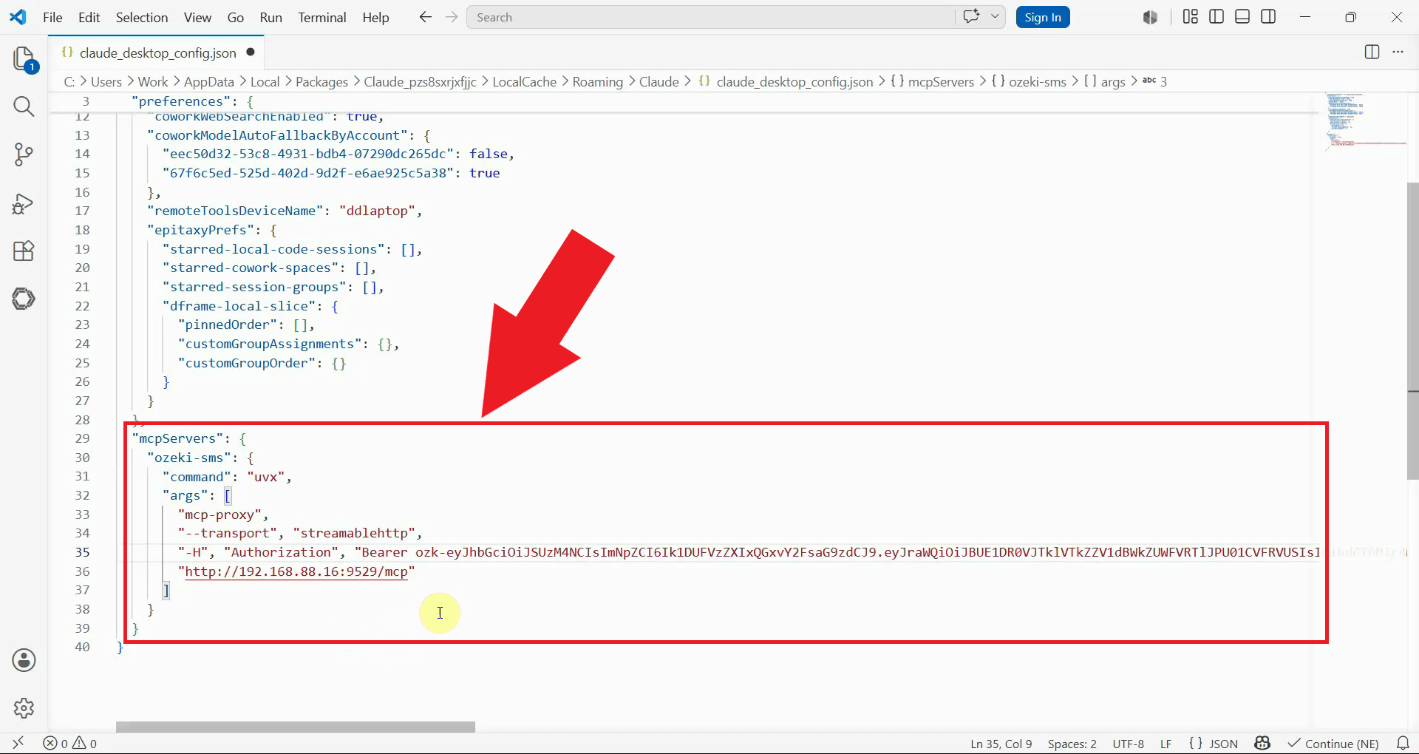
Task: Open the Manage gear icon
Action: coord(24,708)
